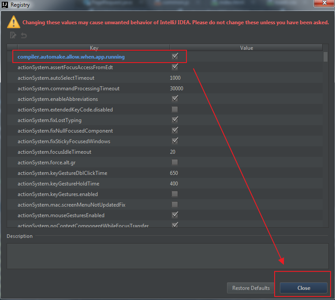Select actionSystem.mac.screenMenuNotUpdatedFix key
Screen dimensions: 335x300
tap(71, 205)
